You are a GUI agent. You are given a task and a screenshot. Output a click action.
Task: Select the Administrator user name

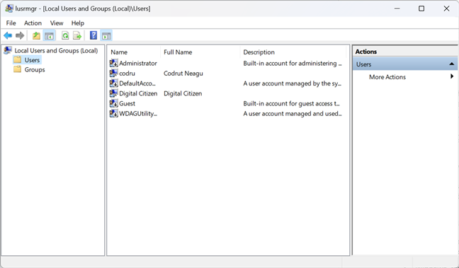138,63
